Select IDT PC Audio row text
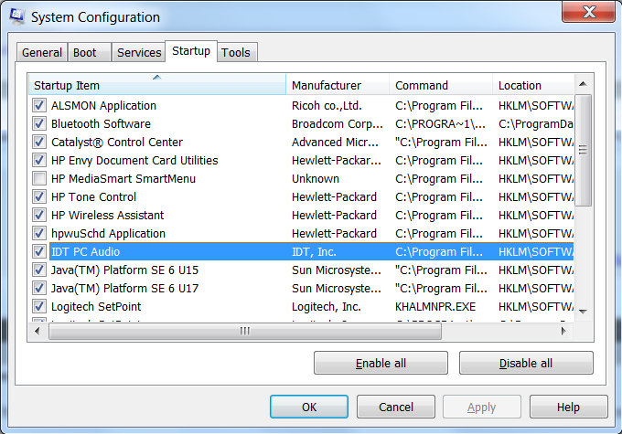Image resolution: width=622 pixels, height=434 pixels. point(85,251)
